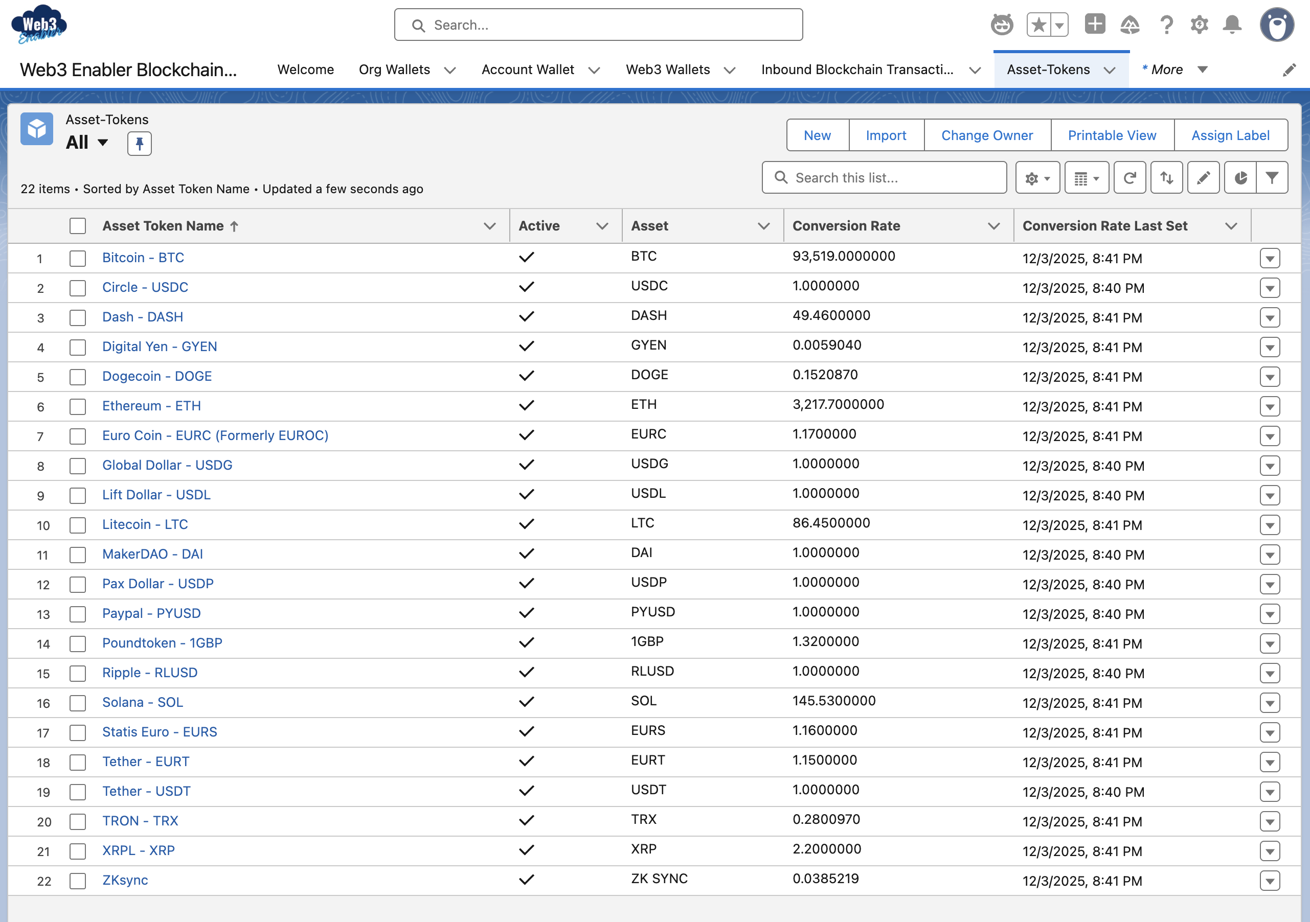The image size is (1310, 922).
Task: Open the row actions menu for Ethereum - ETH
Action: (x=1270, y=406)
